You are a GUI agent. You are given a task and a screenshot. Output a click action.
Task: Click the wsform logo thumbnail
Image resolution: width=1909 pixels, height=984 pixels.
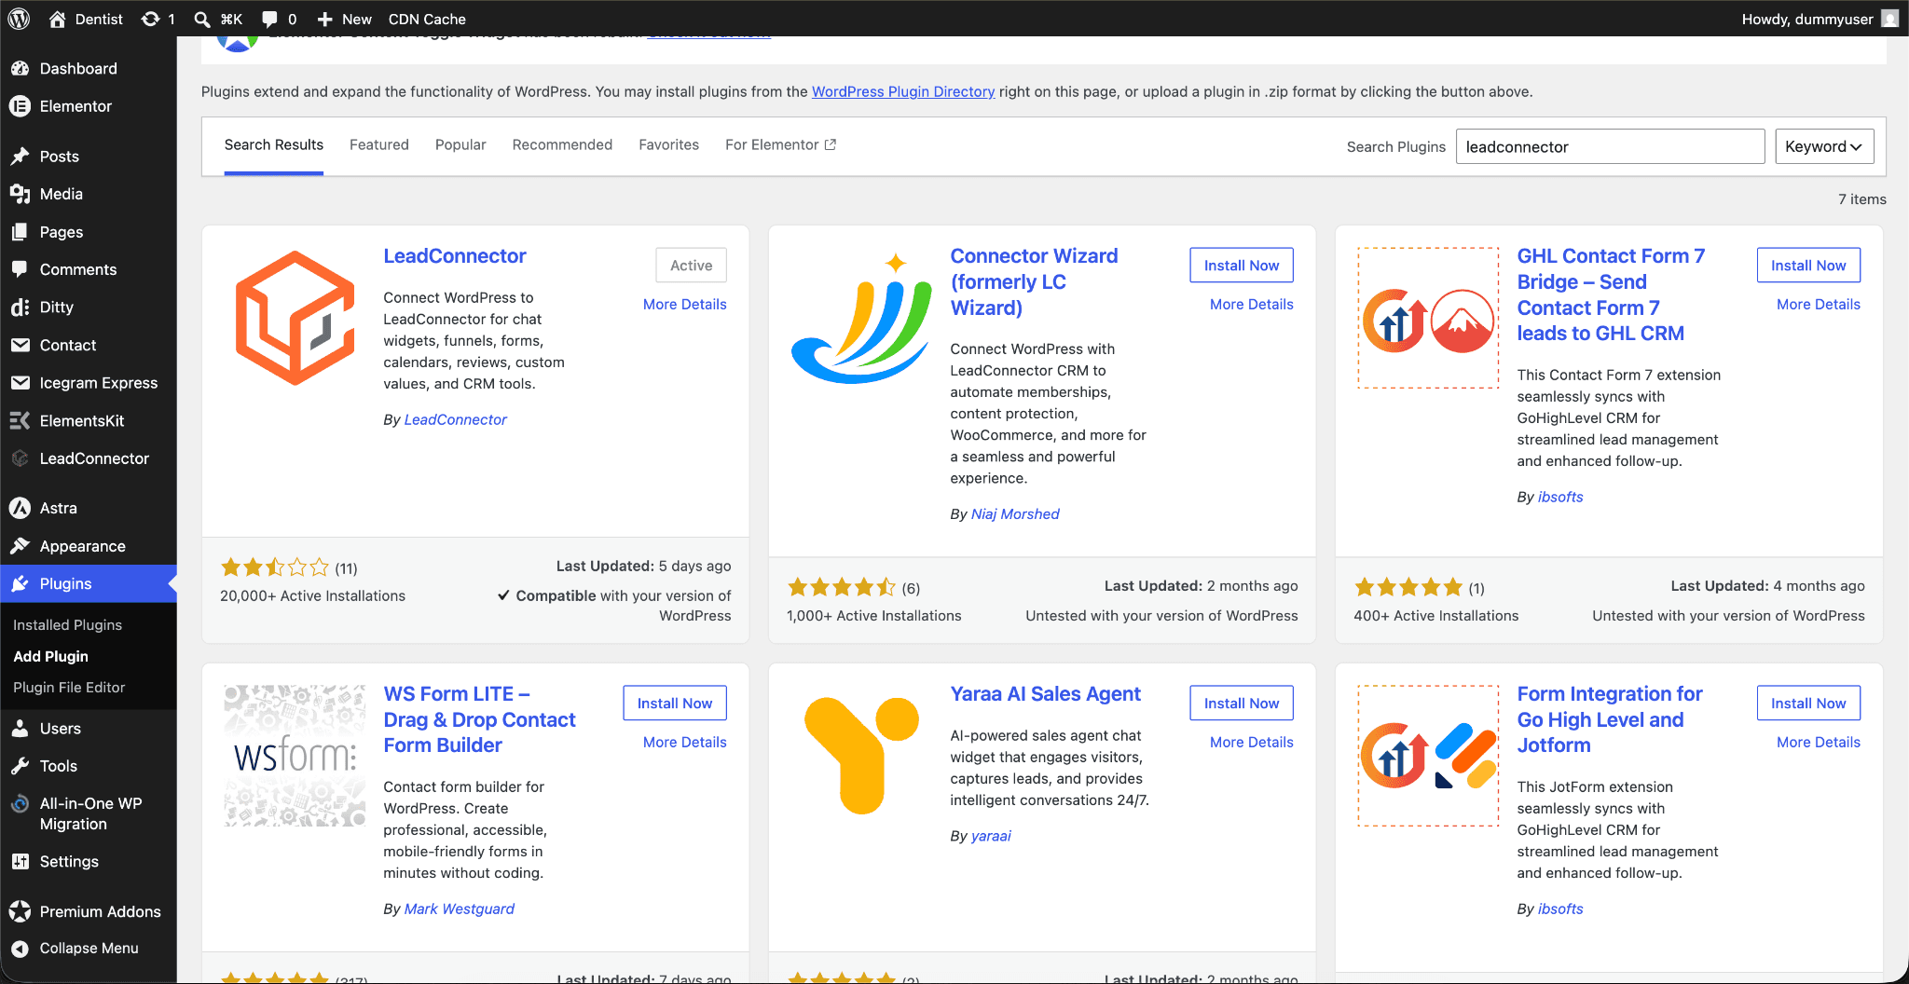(295, 756)
